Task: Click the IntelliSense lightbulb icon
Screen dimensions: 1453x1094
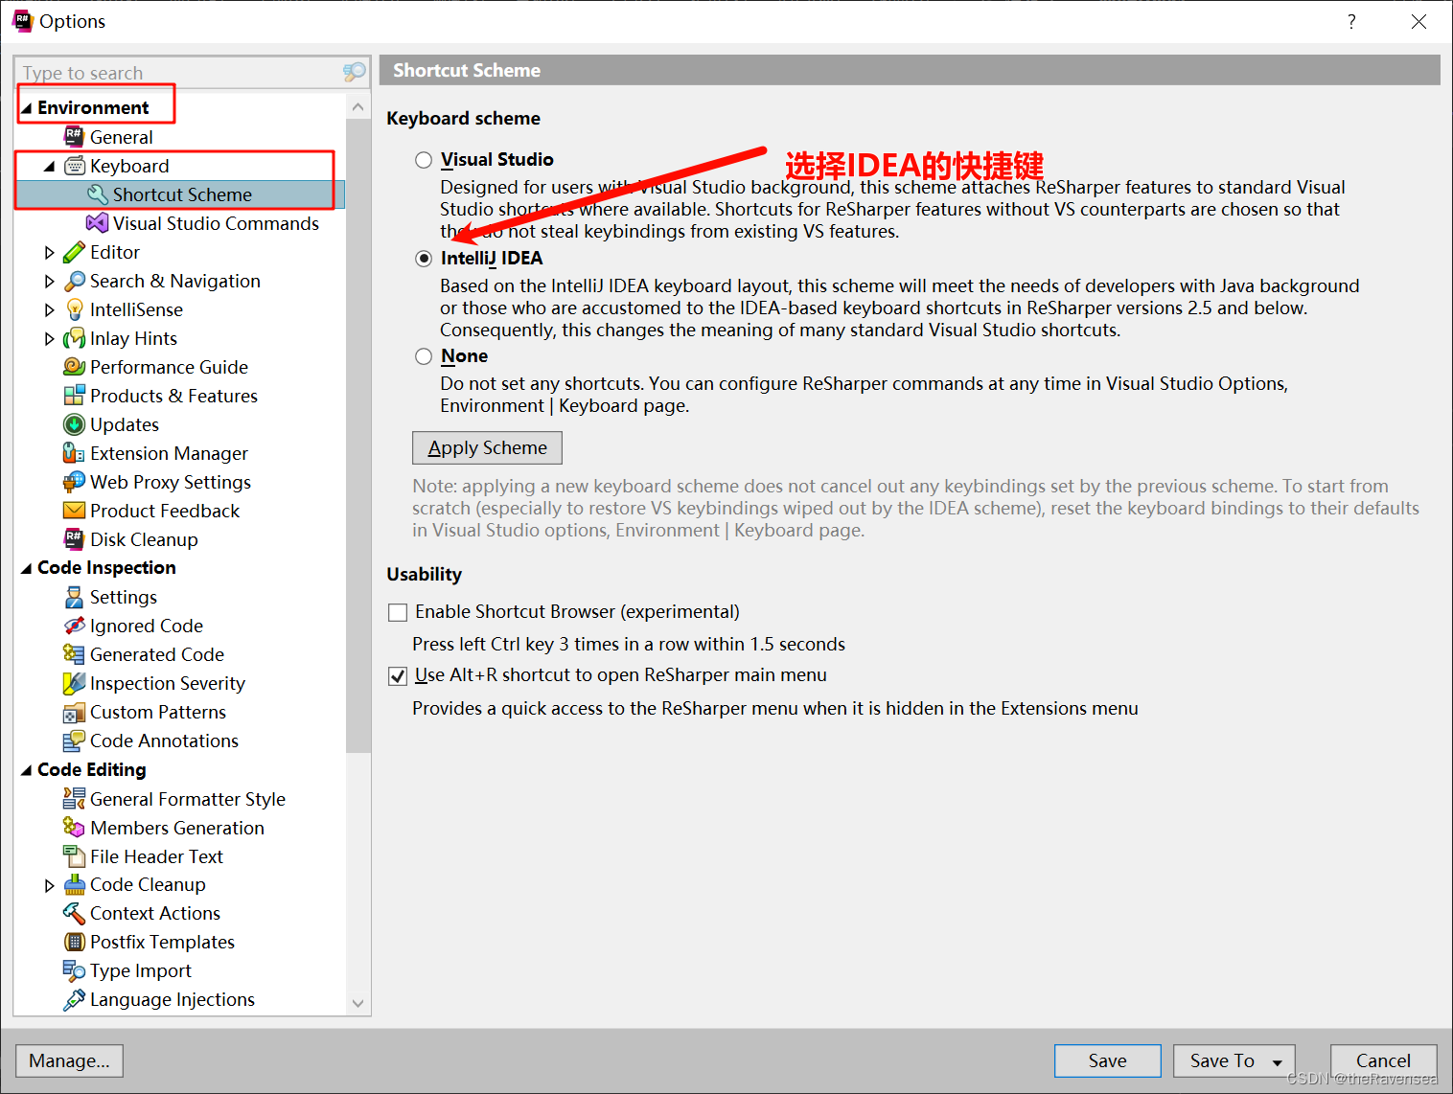Action: (x=74, y=309)
